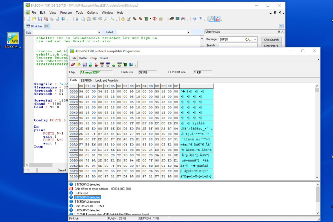
Task: Save the buffer using the disk icon
Action: tap(85, 65)
